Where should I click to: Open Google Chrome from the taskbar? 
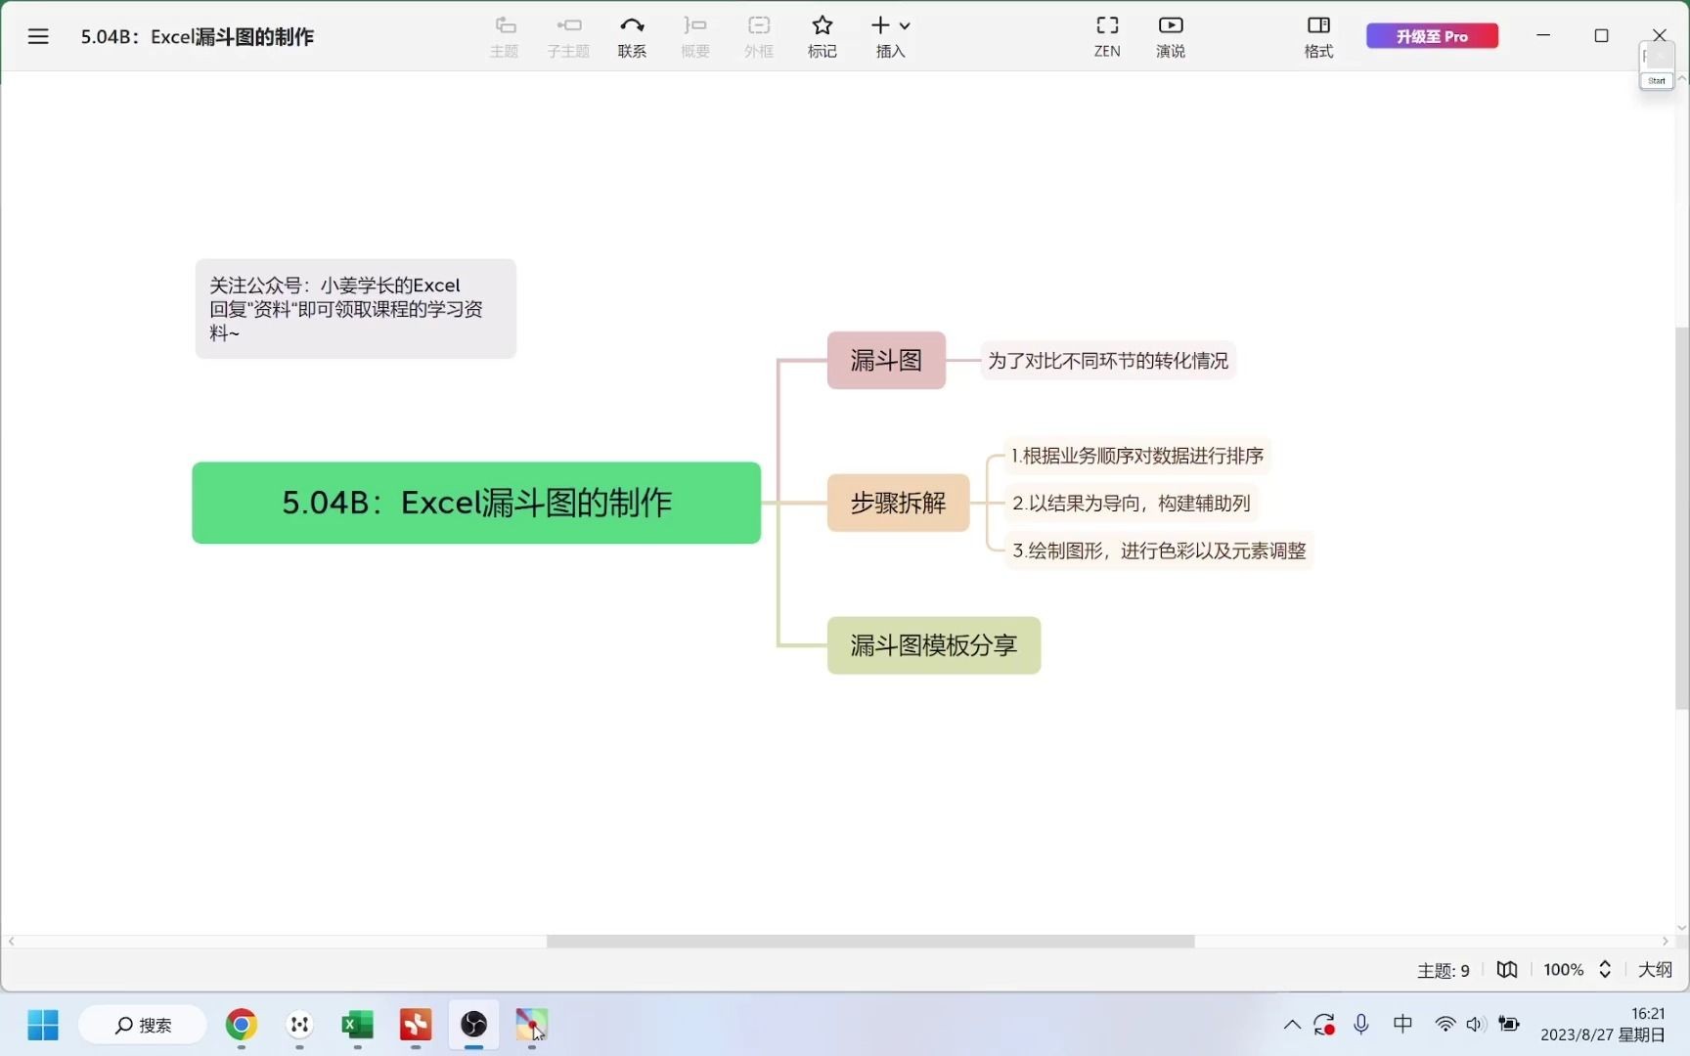tap(242, 1025)
